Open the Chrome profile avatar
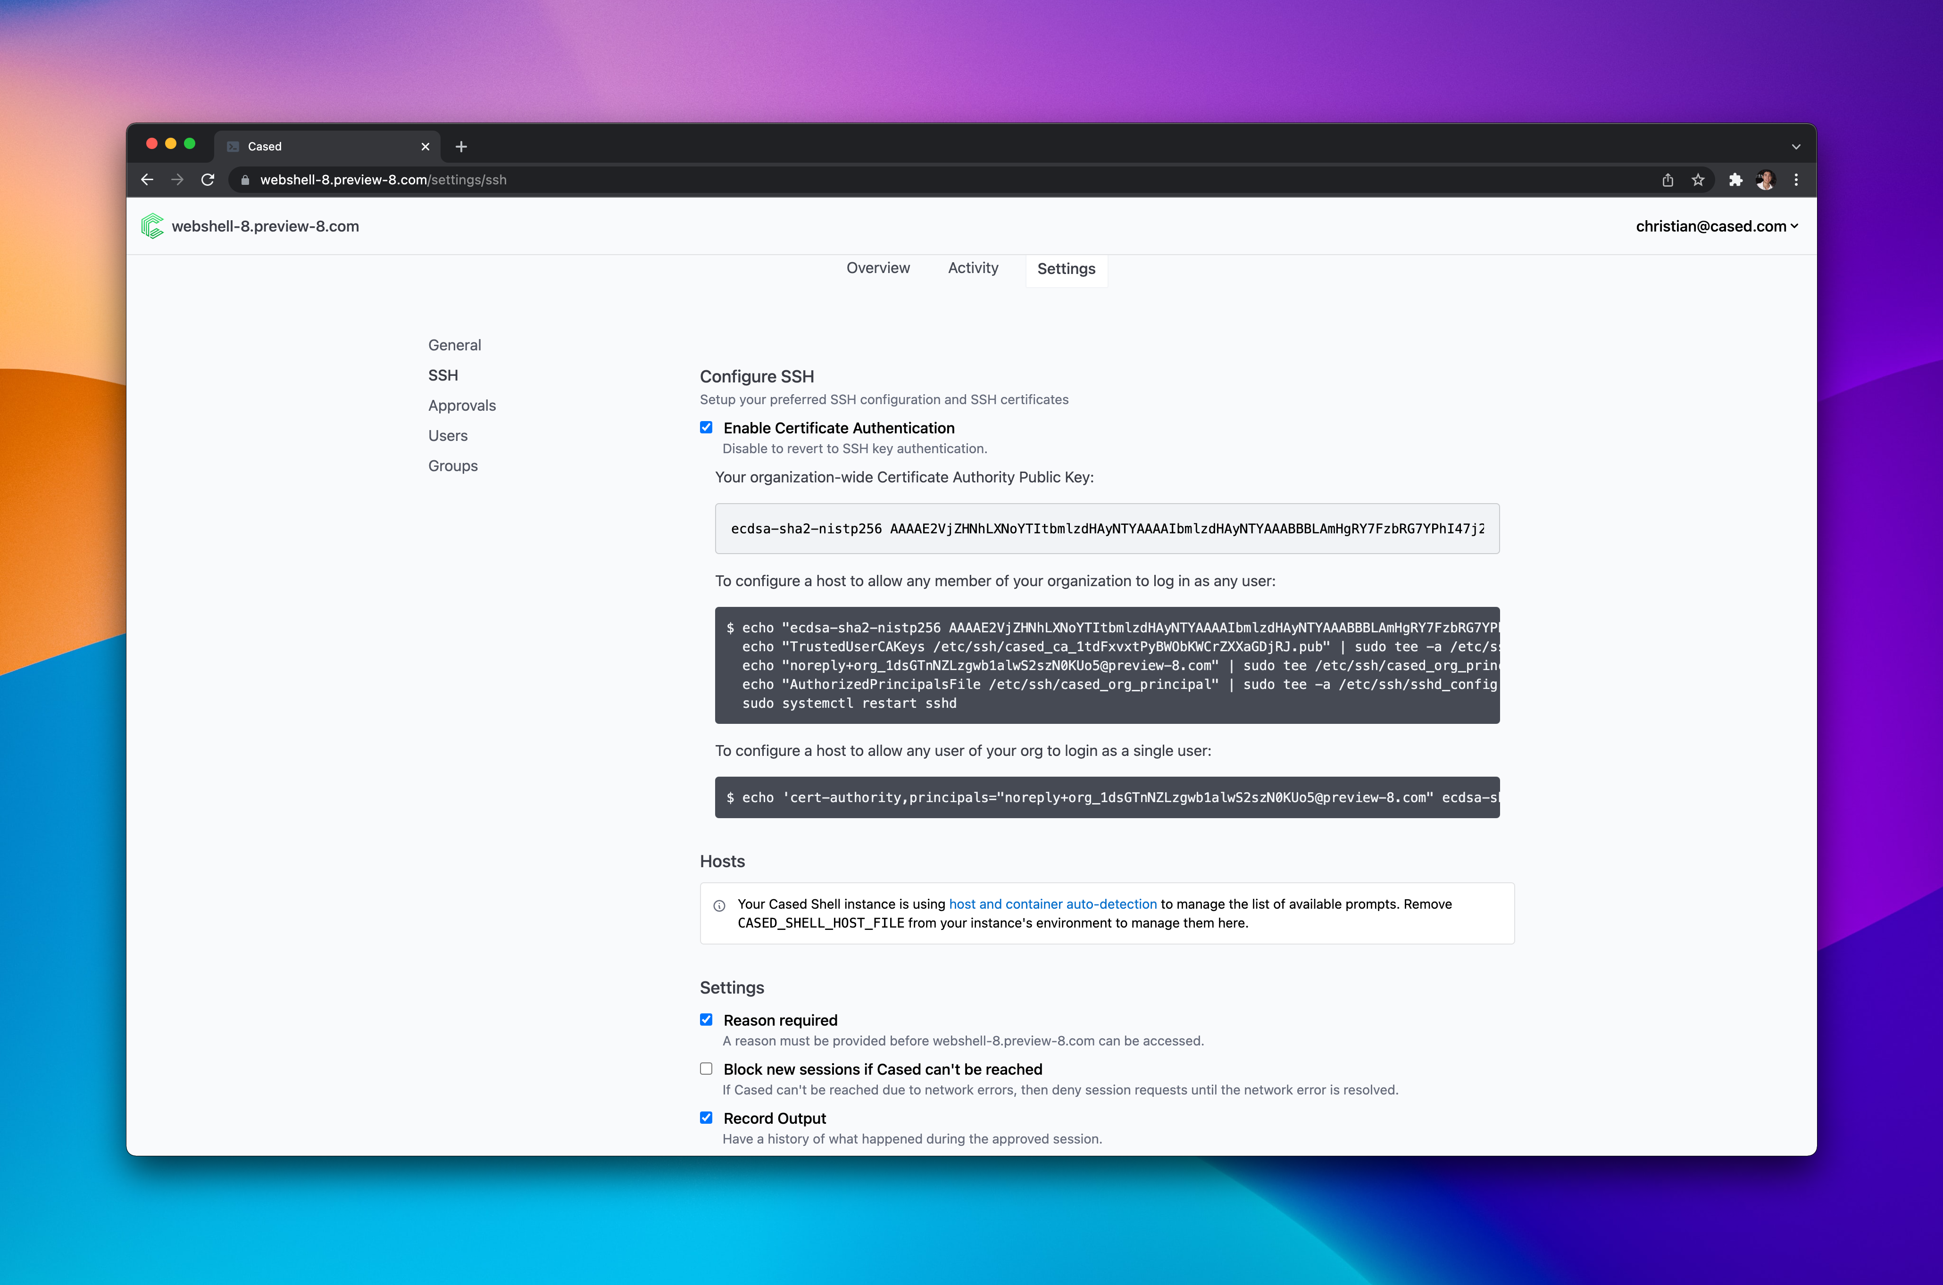Viewport: 1943px width, 1285px height. pos(1765,180)
